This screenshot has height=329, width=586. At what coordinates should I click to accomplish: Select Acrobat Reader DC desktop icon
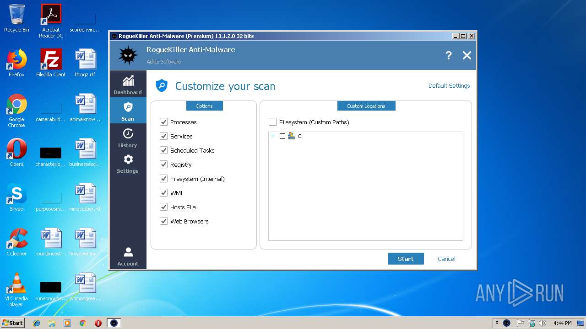pos(51,21)
